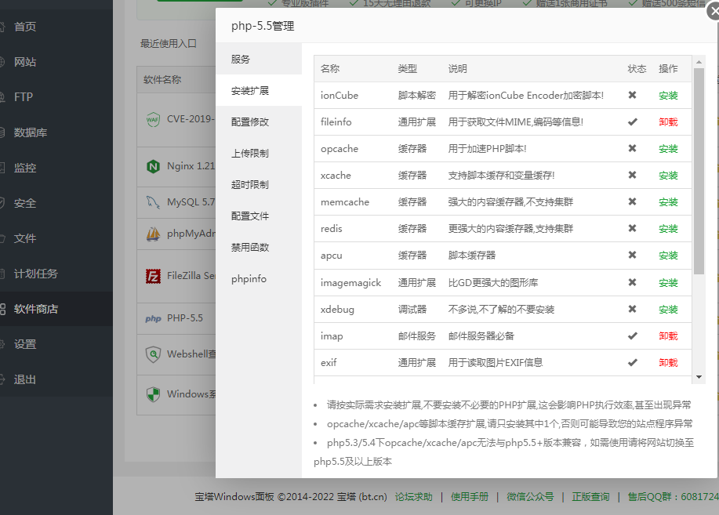Click the fileinfo installed checkmark icon
Image resolution: width=719 pixels, height=515 pixels.
[632, 122]
